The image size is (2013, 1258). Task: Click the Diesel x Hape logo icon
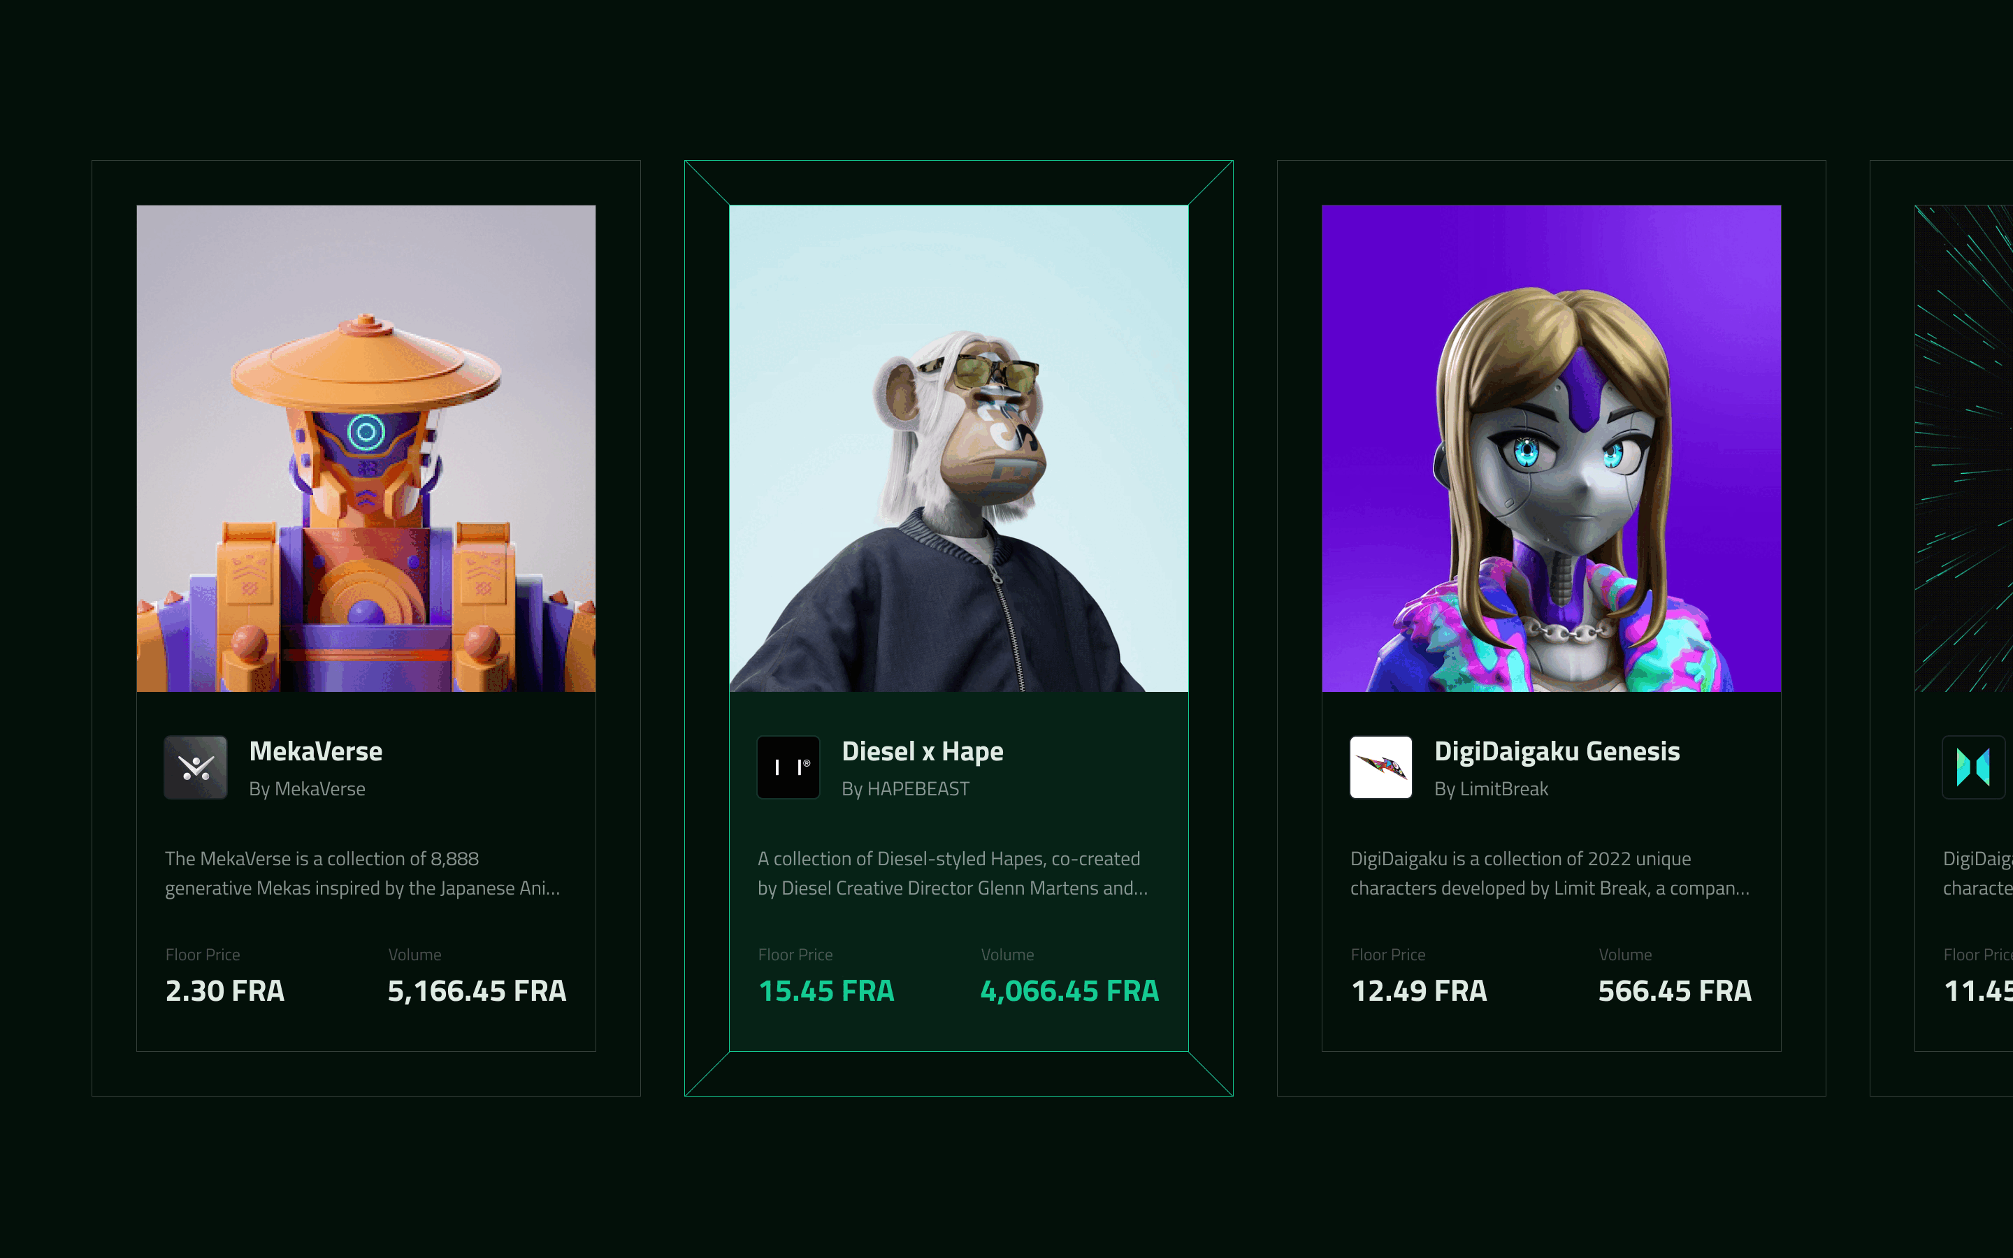(x=788, y=767)
